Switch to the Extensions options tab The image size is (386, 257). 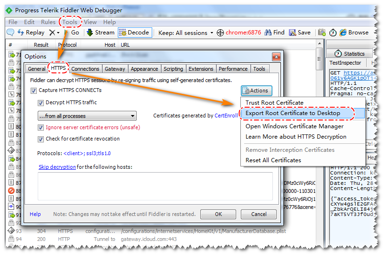pyautogui.click(x=201, y=69)
